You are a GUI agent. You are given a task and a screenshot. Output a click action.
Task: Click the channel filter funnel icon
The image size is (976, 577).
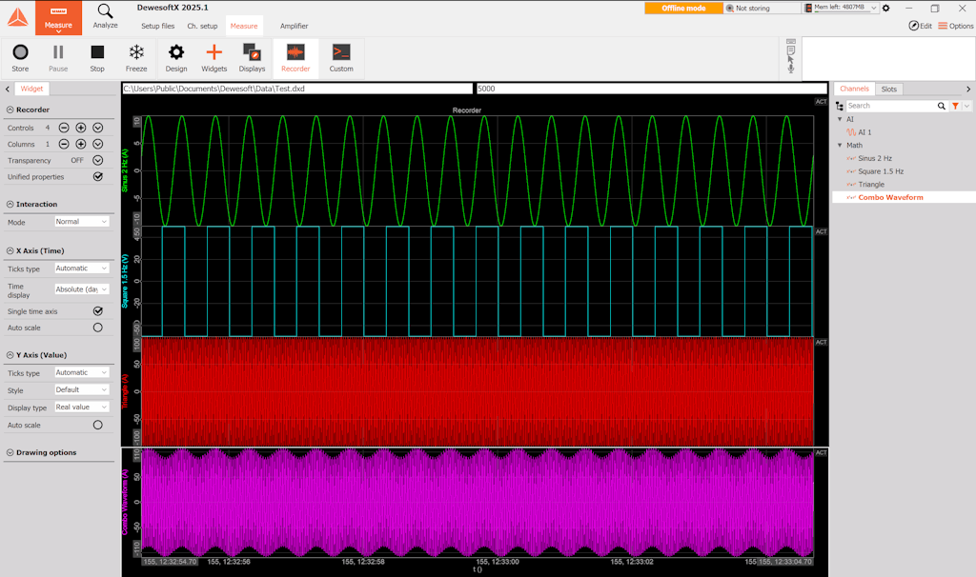tap(955, 107)
